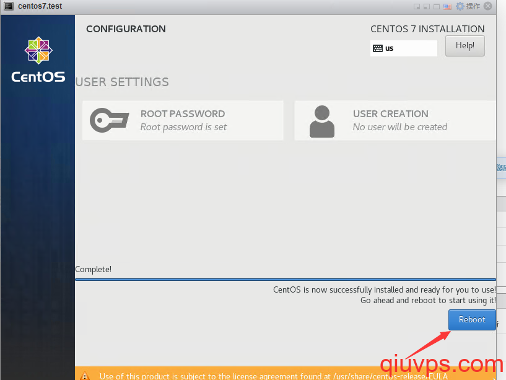Click the USER SETTINGS heading
Screen dimensions: 506x380
click(x=122, y=82)
